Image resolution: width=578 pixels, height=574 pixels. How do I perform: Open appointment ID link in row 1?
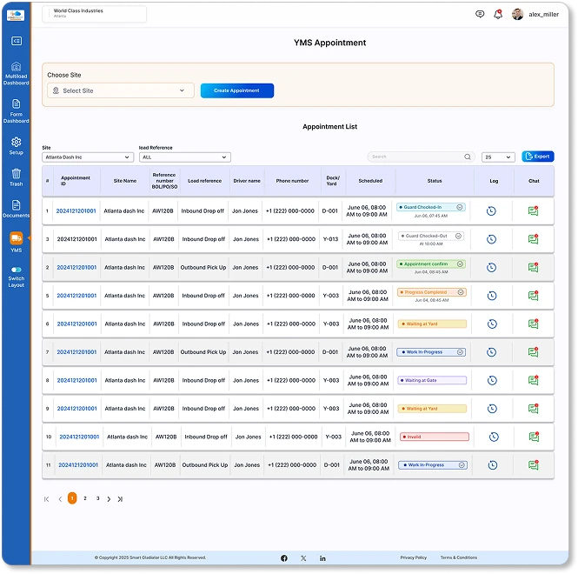76,211
